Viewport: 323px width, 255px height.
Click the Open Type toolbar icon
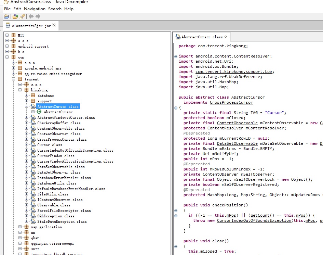click(x=15, y=16)
